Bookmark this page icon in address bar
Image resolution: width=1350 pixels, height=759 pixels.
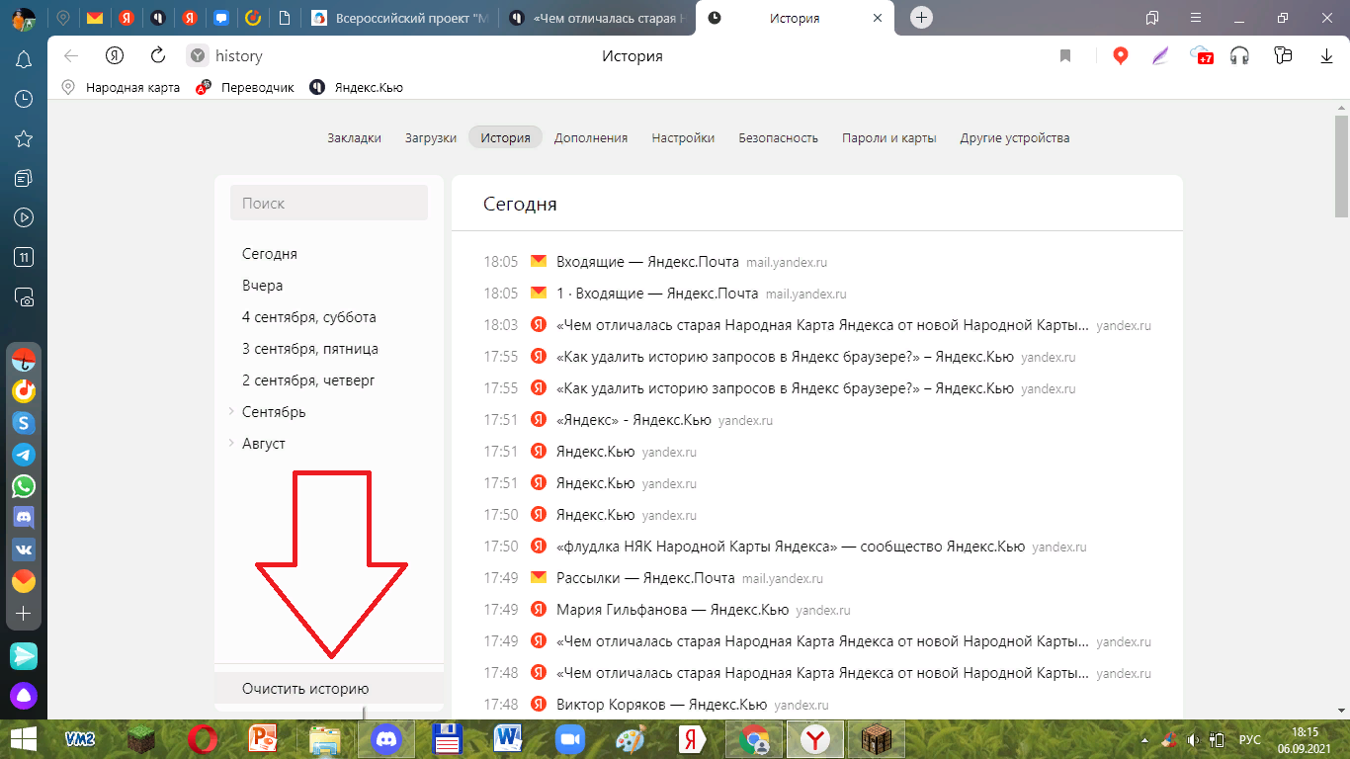1065,56
